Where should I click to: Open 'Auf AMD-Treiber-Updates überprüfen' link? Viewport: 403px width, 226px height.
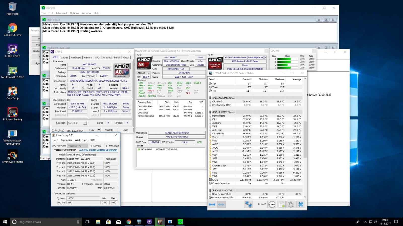pos(98,150)
